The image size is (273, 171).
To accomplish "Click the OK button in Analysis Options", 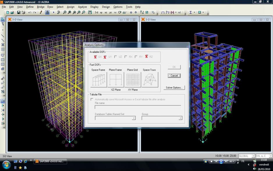I will [174, 67].
